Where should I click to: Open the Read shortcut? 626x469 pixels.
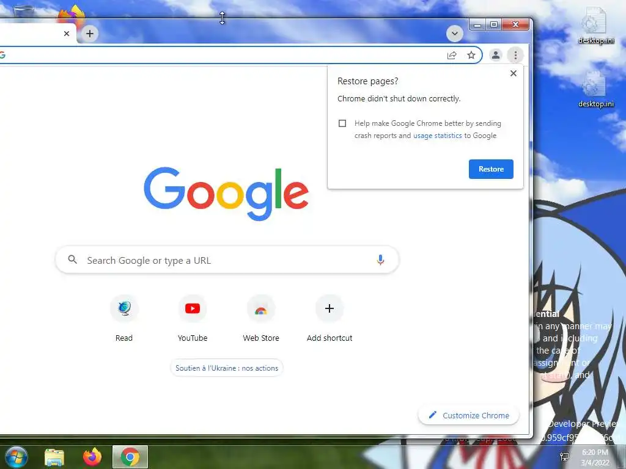click(124, 319)
